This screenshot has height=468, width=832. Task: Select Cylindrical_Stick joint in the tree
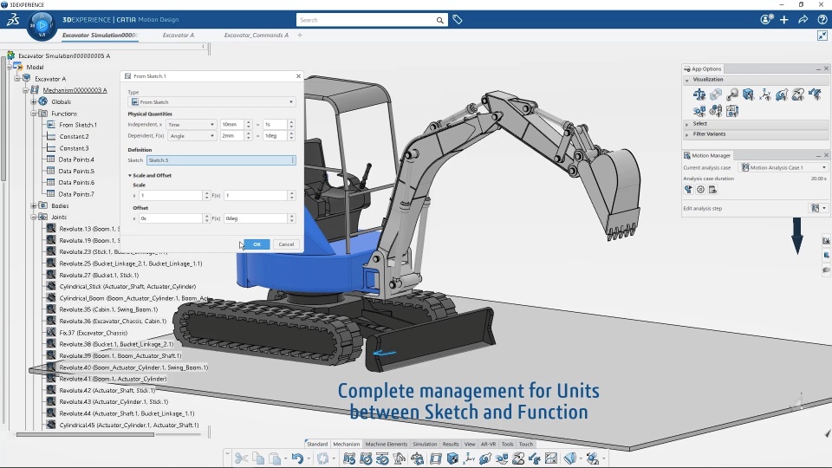point(127,287)
